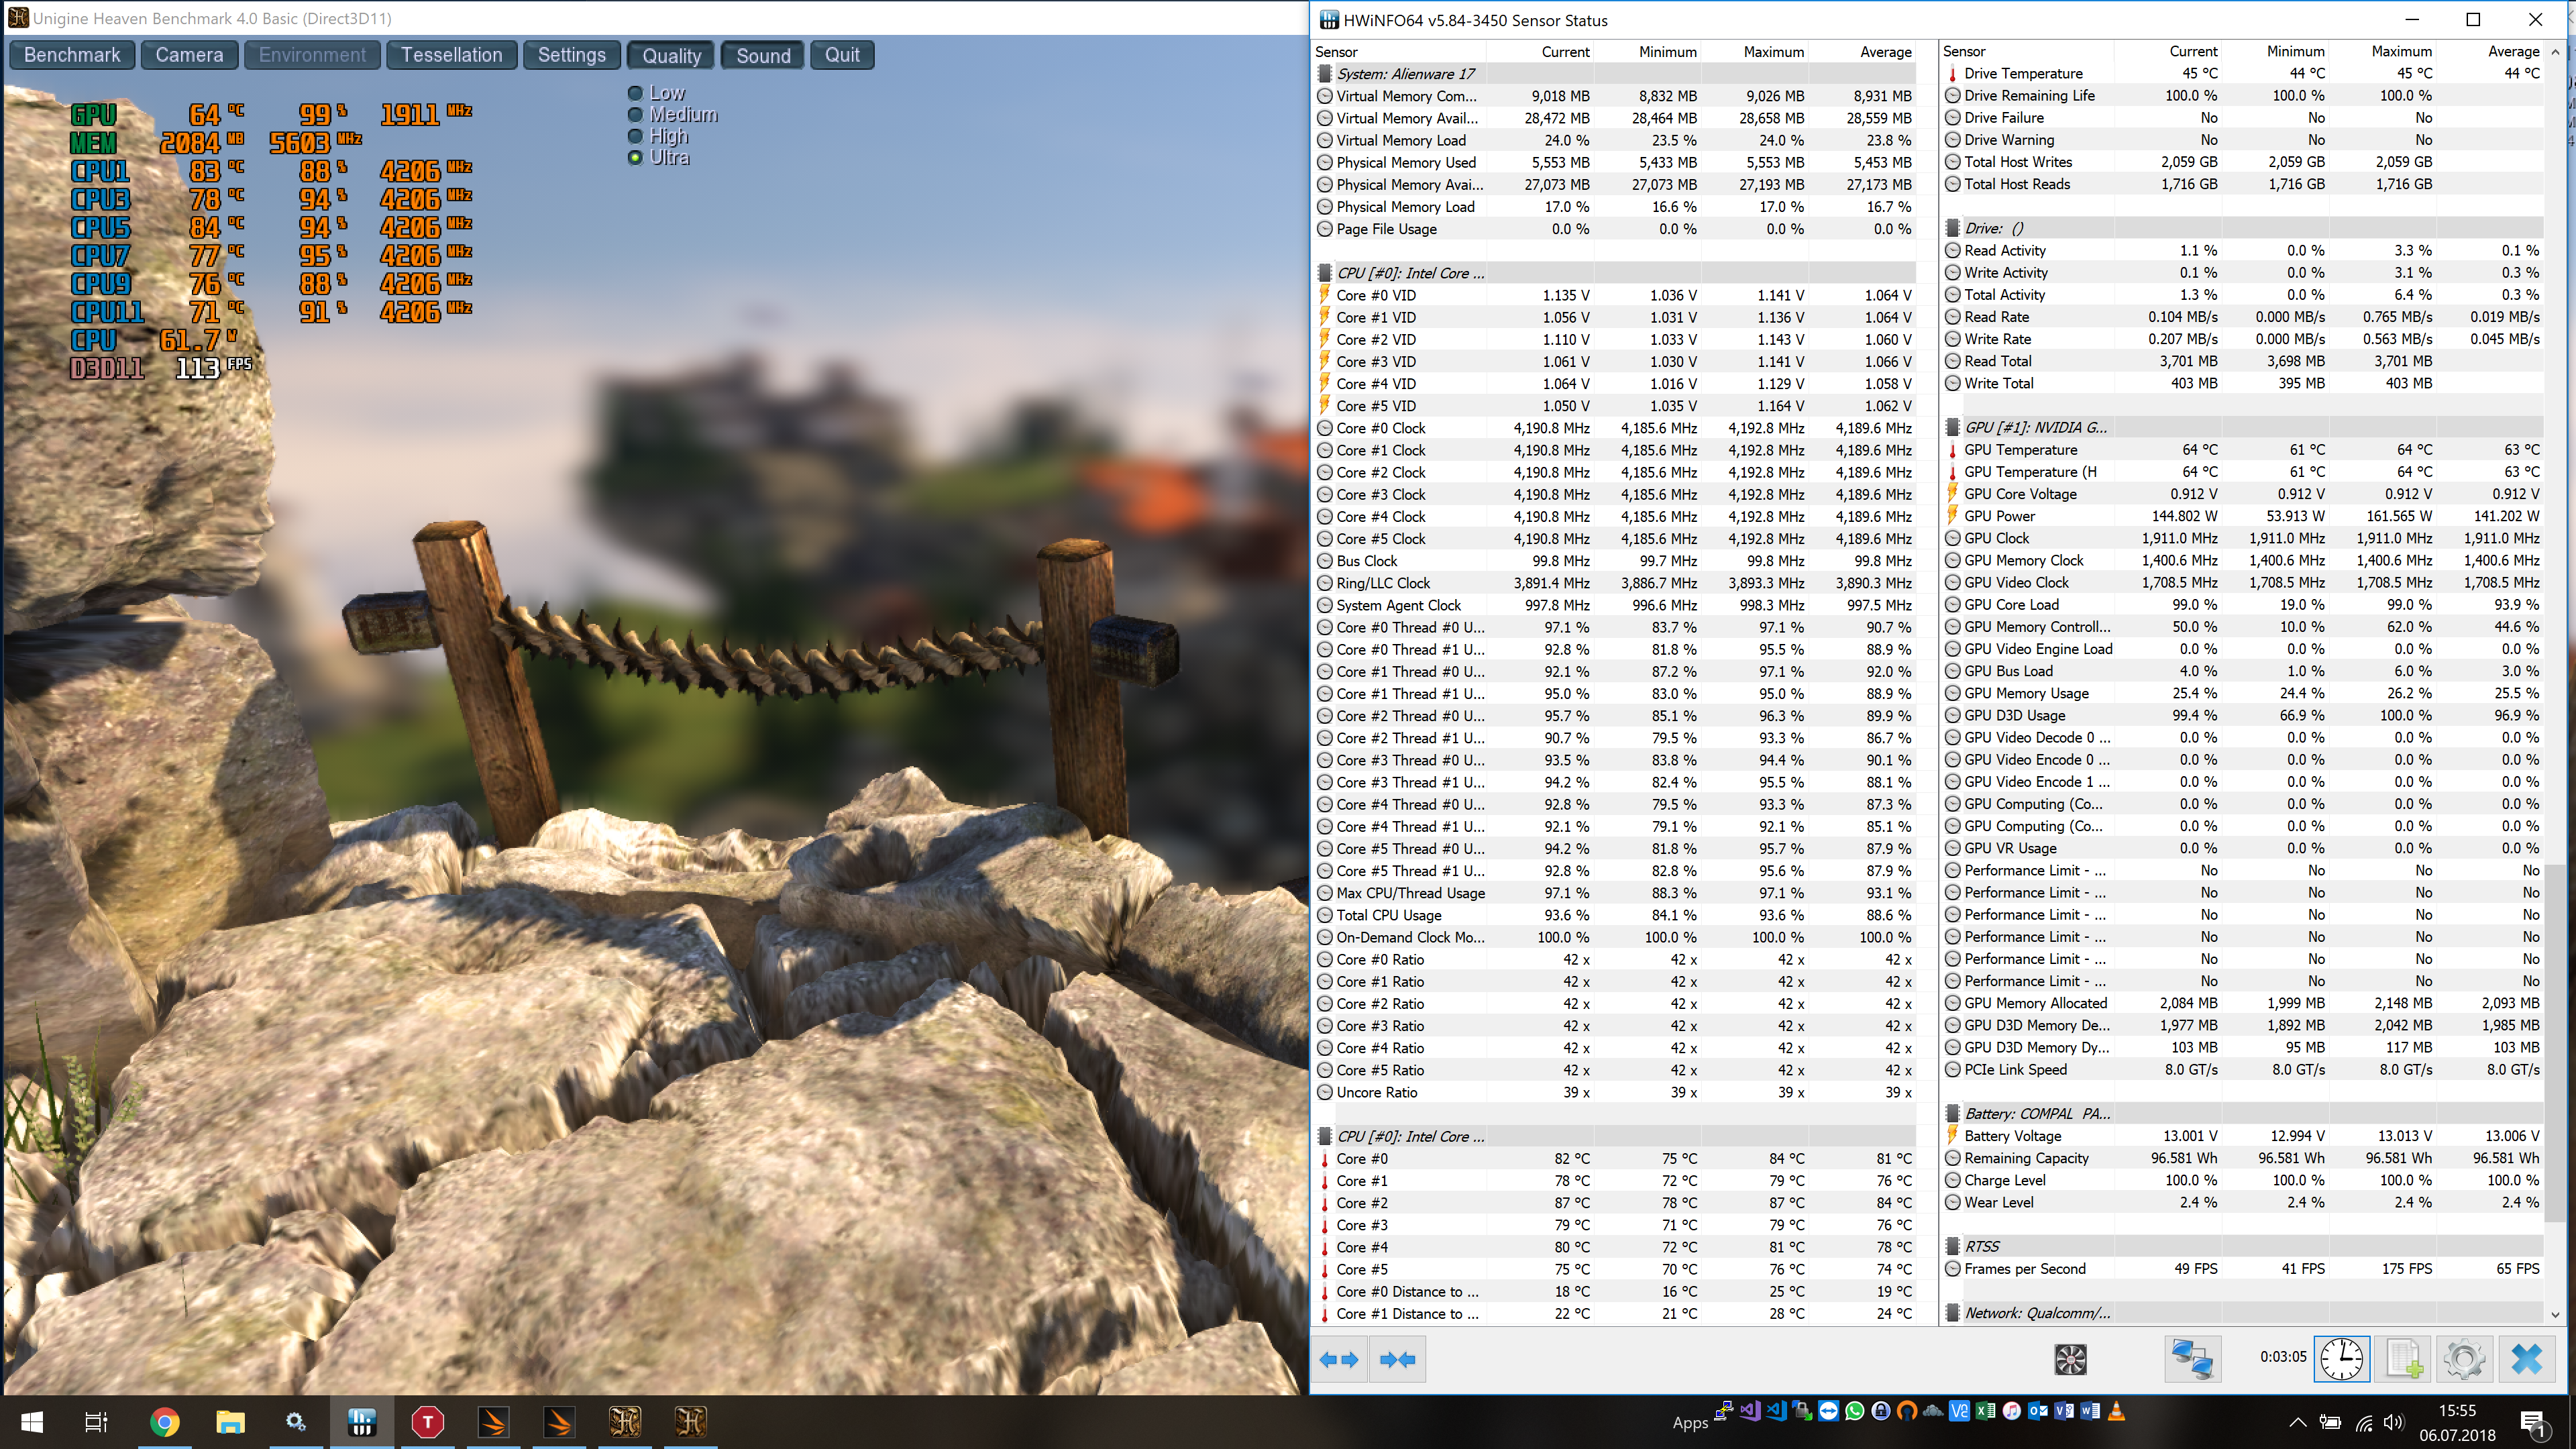2576x1449 pixels.
Task: Open iTunes from the Apps toolbar
Action: click(2011, 1411)
